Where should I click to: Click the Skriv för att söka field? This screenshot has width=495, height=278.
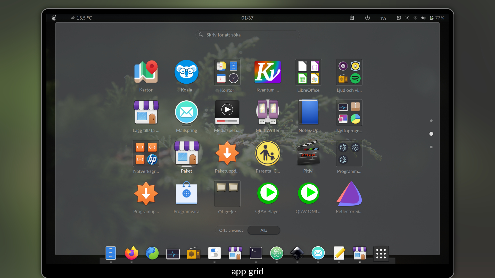[x=247, y=35]
